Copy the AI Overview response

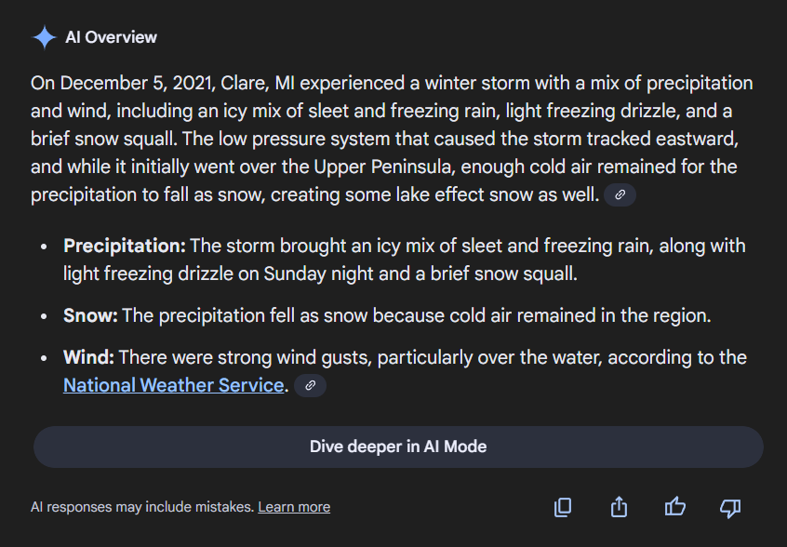[563, 507]
